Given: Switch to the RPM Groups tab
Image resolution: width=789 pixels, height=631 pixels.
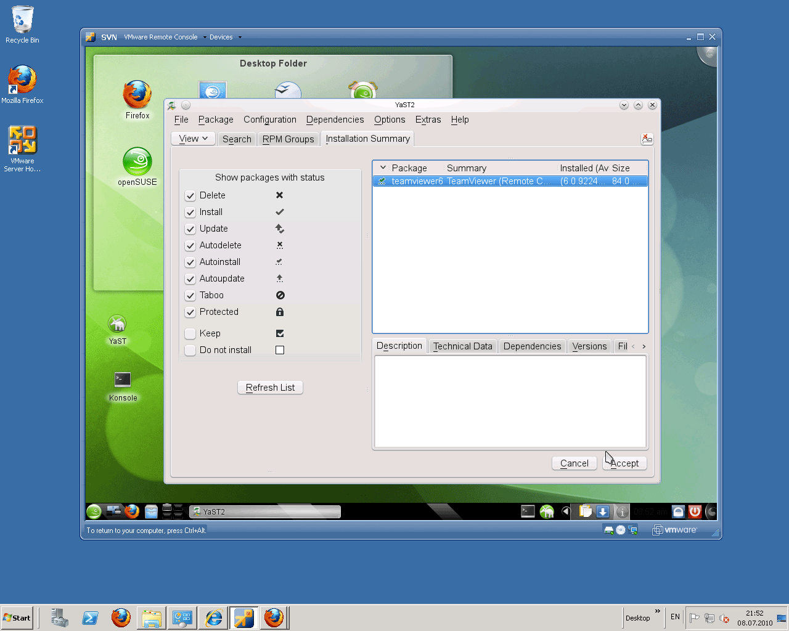Looking at the screenshot, I should point(288,139).
